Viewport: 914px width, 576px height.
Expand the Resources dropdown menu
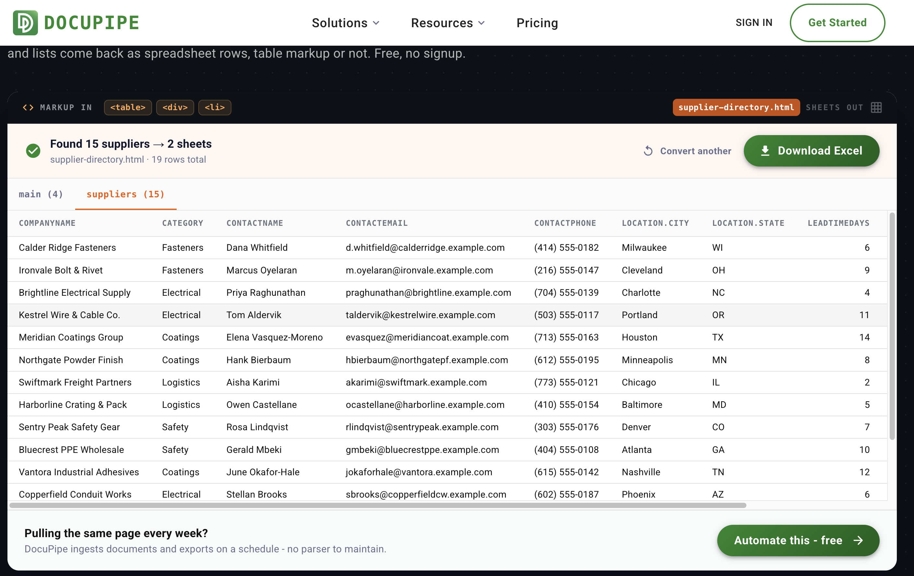click(448, 23)
